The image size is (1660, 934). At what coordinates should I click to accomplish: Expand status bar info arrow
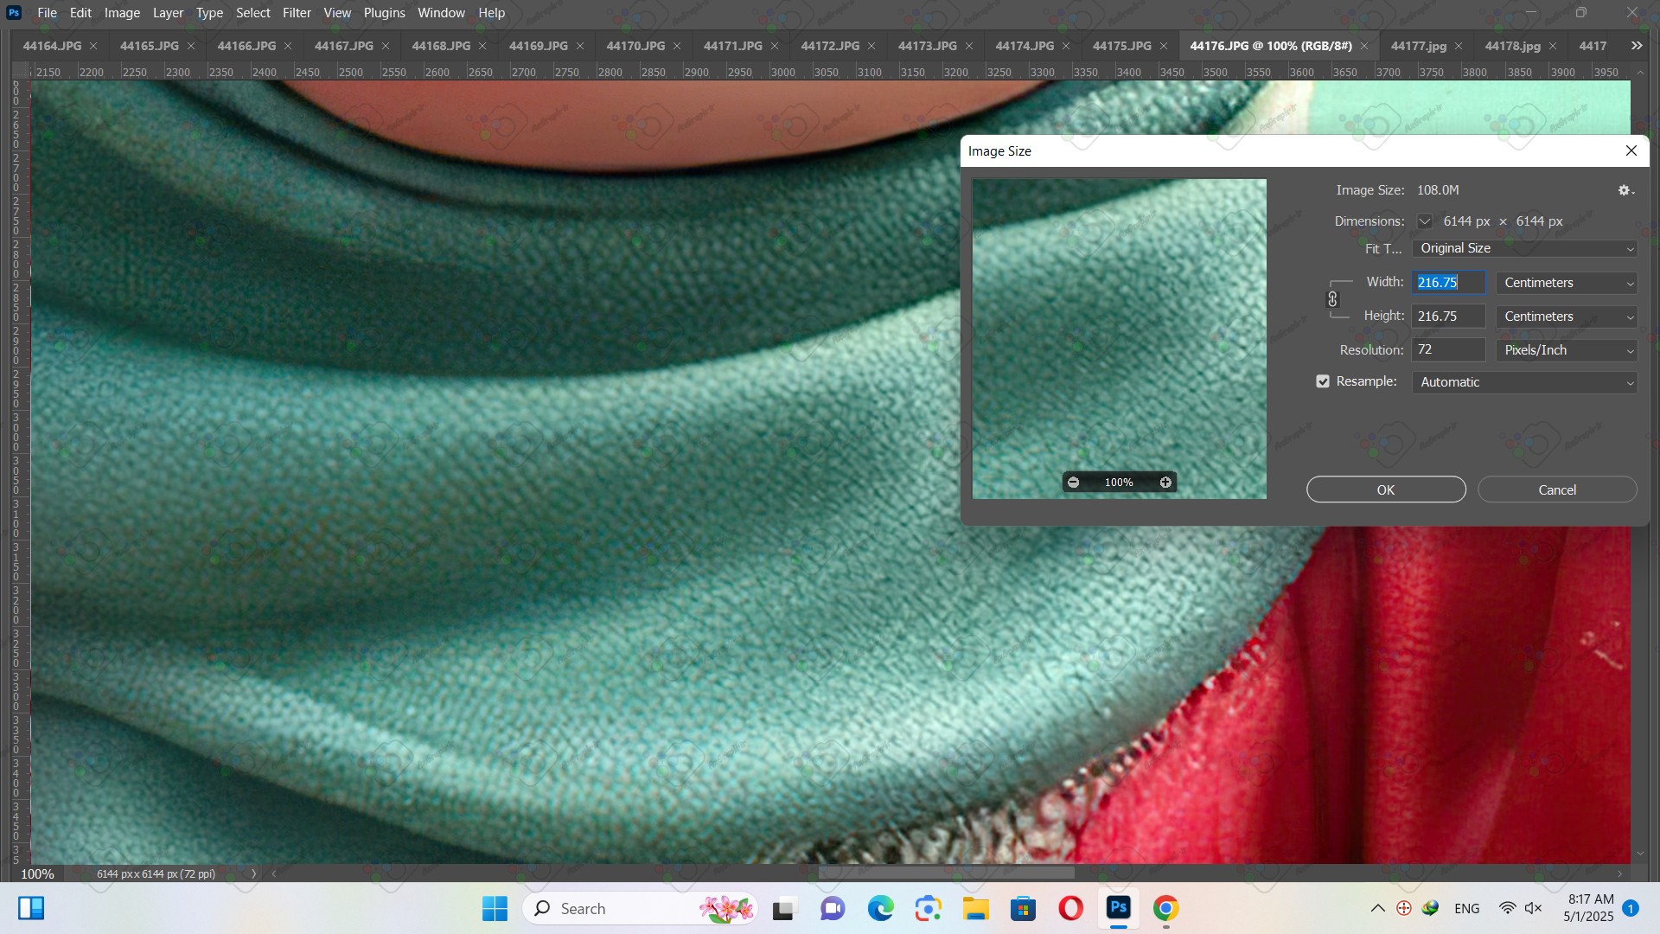(253, 873)
